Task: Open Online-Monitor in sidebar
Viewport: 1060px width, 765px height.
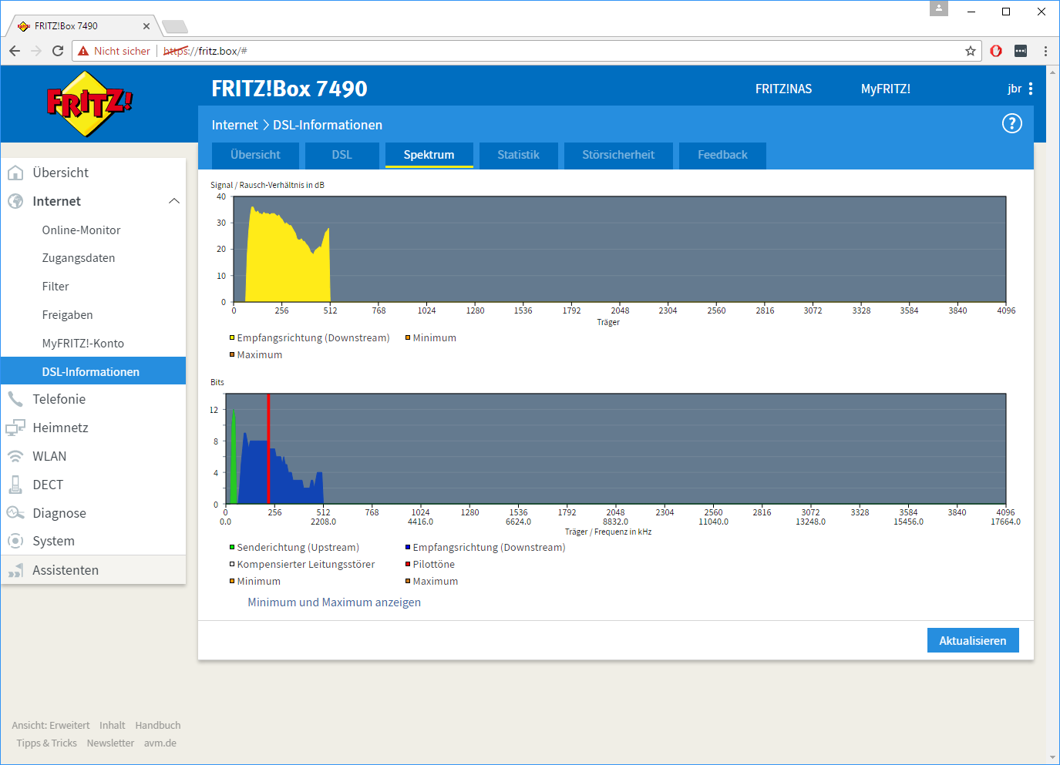Action: click(x=81, y=230)
